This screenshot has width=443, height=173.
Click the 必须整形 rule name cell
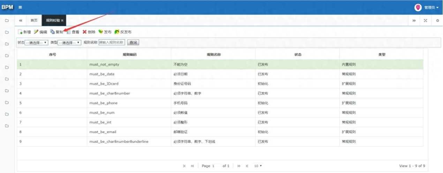213,122
